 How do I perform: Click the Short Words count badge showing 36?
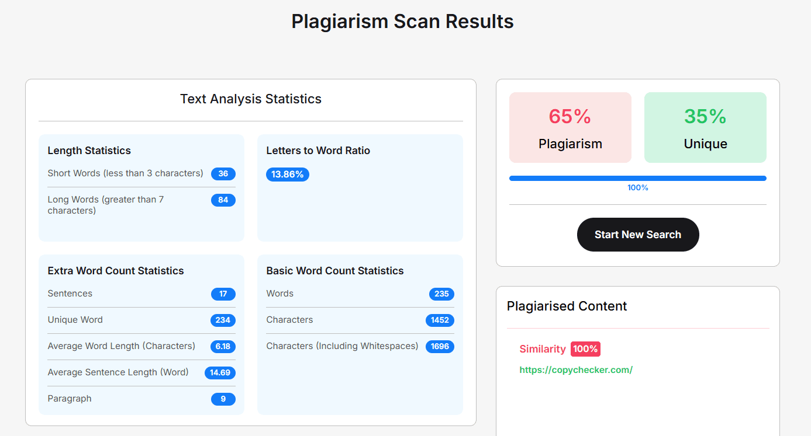pos(223,174)
